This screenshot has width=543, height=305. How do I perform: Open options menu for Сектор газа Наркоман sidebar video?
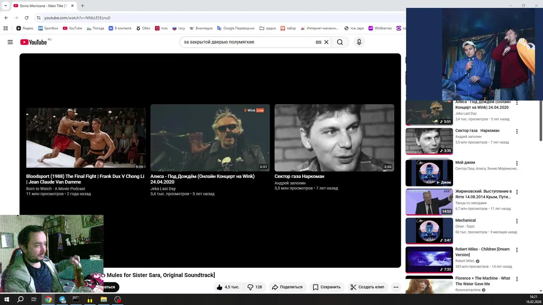517,131
